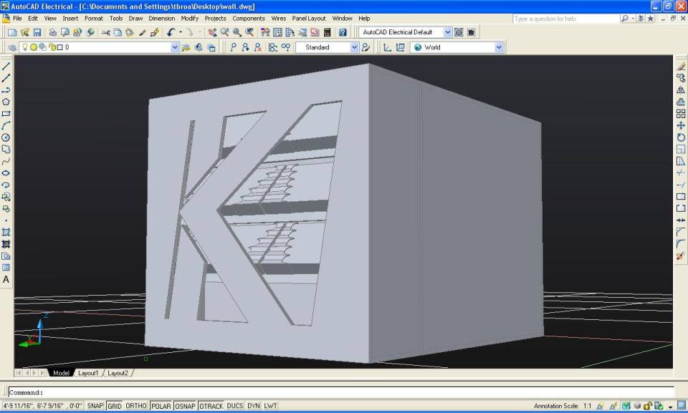Open the Components menu
This screenshot has height=413, width=688.
[x=249, y=19]
